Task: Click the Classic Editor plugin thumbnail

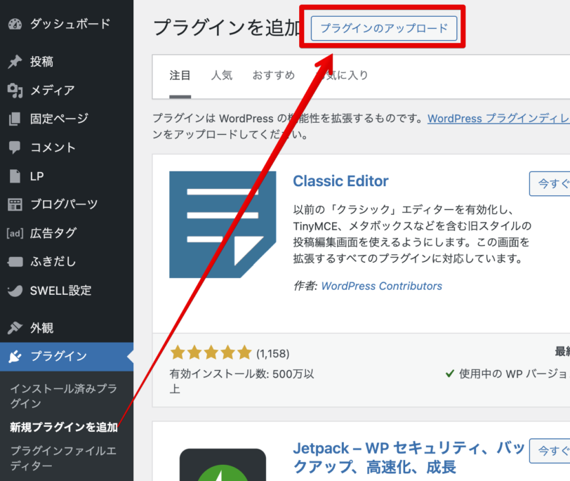Action: [x=223, y=225]
